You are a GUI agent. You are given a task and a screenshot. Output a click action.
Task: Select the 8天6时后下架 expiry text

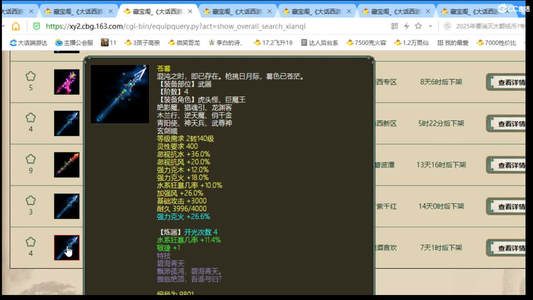pyautogui.click(x=441, y=82)
